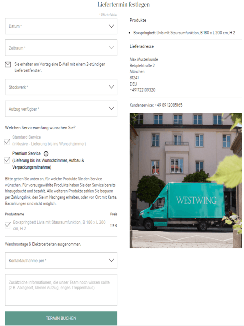Viewport: 244px width, 326px height.
Task: Toggle the Premium Service checkbox
Action: click(7, 160)
